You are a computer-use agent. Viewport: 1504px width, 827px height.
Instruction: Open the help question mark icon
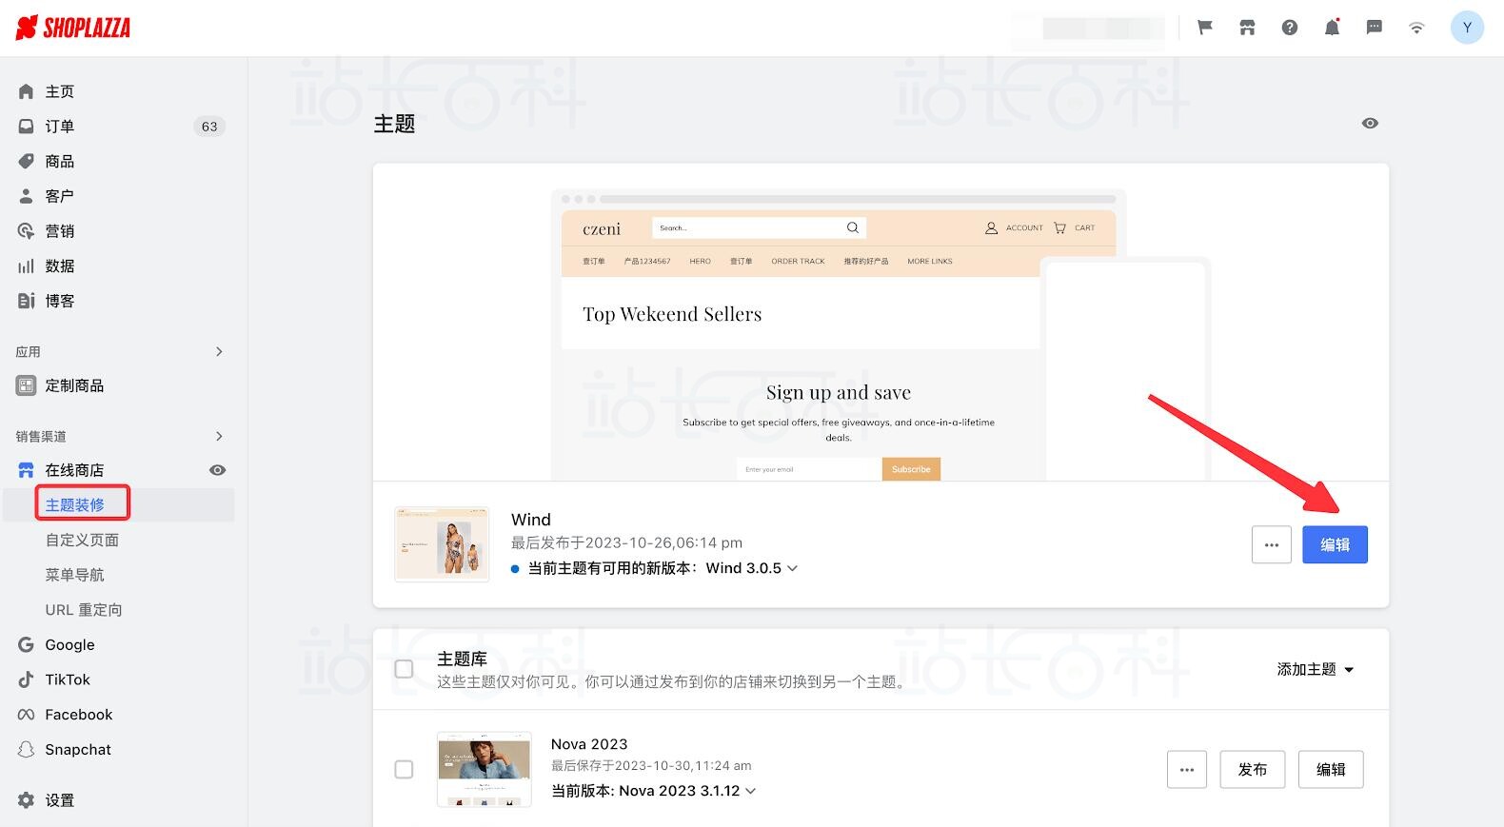click(x=1290, y=28)
